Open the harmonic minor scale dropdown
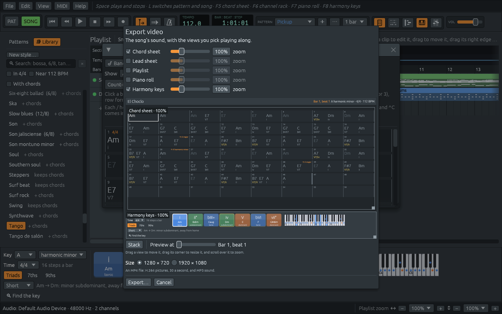This screenshot has width=502, height=314. click(62, 255)
